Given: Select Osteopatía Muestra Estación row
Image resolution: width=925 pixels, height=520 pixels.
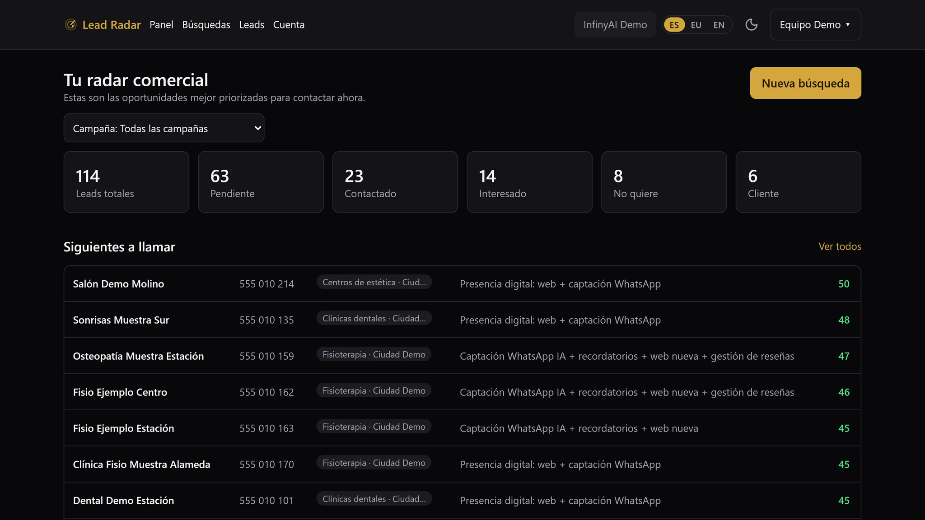Looking at the screenshot, I should tap(462, 356).
